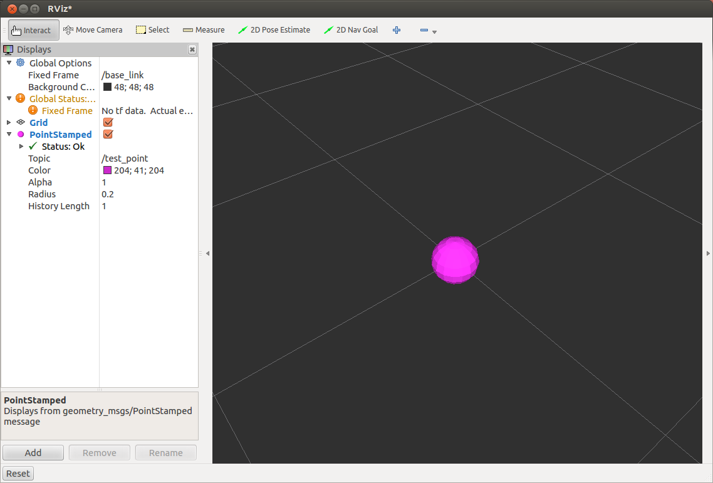Close the Displays panel
Viewport: 713px width, 483px height.
(x=192, y=49)
